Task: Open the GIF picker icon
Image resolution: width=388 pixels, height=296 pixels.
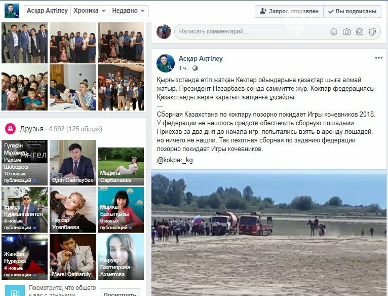Action: tap(360, 32)
